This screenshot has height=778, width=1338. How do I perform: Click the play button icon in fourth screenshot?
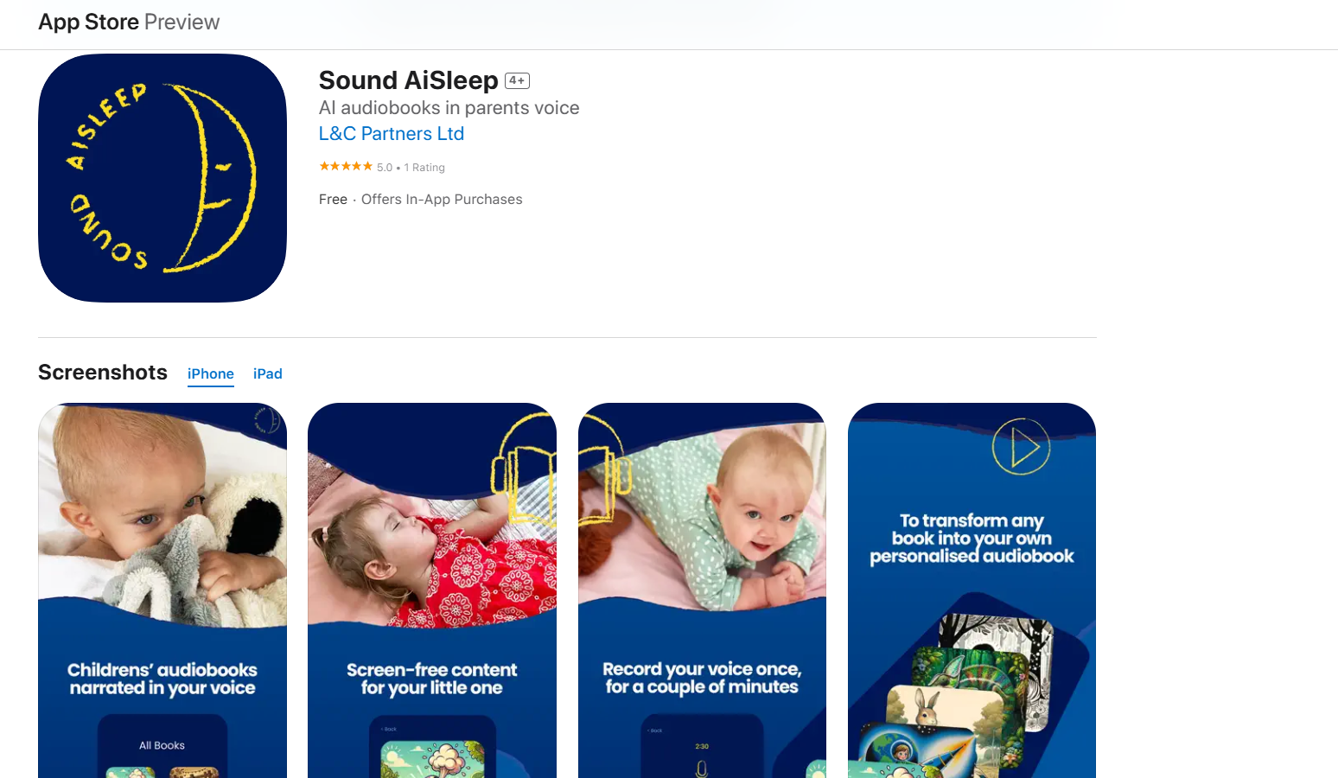1021,446
